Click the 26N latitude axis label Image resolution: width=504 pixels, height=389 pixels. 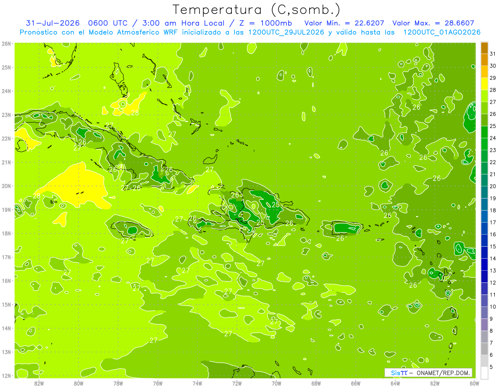click(6, 44)
